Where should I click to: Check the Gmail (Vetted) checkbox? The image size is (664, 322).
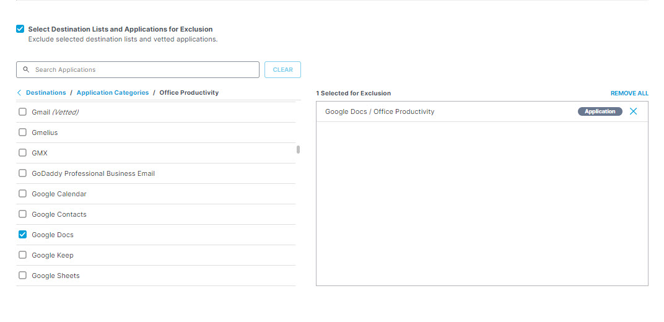click(x=22, y=111)
